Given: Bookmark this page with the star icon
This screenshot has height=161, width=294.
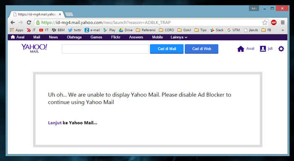Looking at the screenshot, I should click(x=265, y=23).
